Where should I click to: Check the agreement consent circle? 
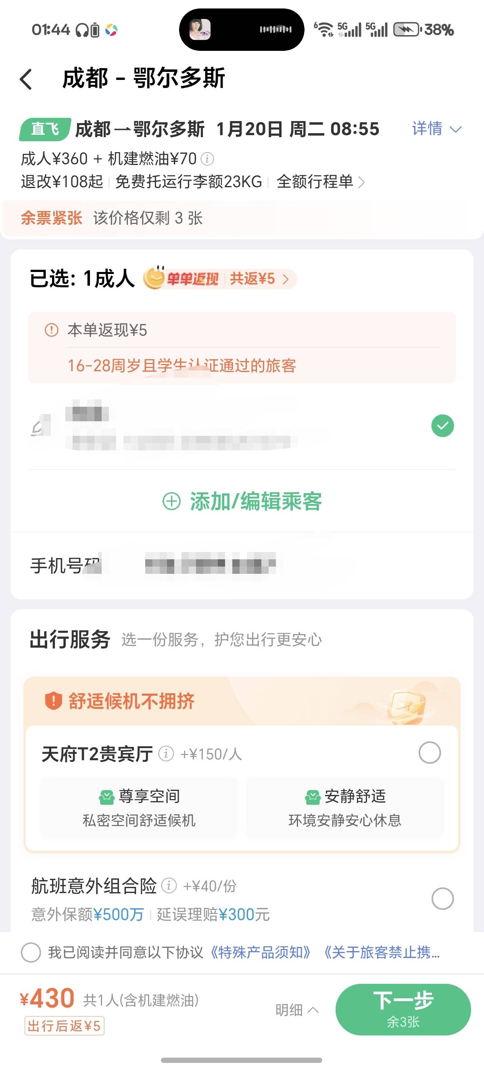tap(31, 953)
